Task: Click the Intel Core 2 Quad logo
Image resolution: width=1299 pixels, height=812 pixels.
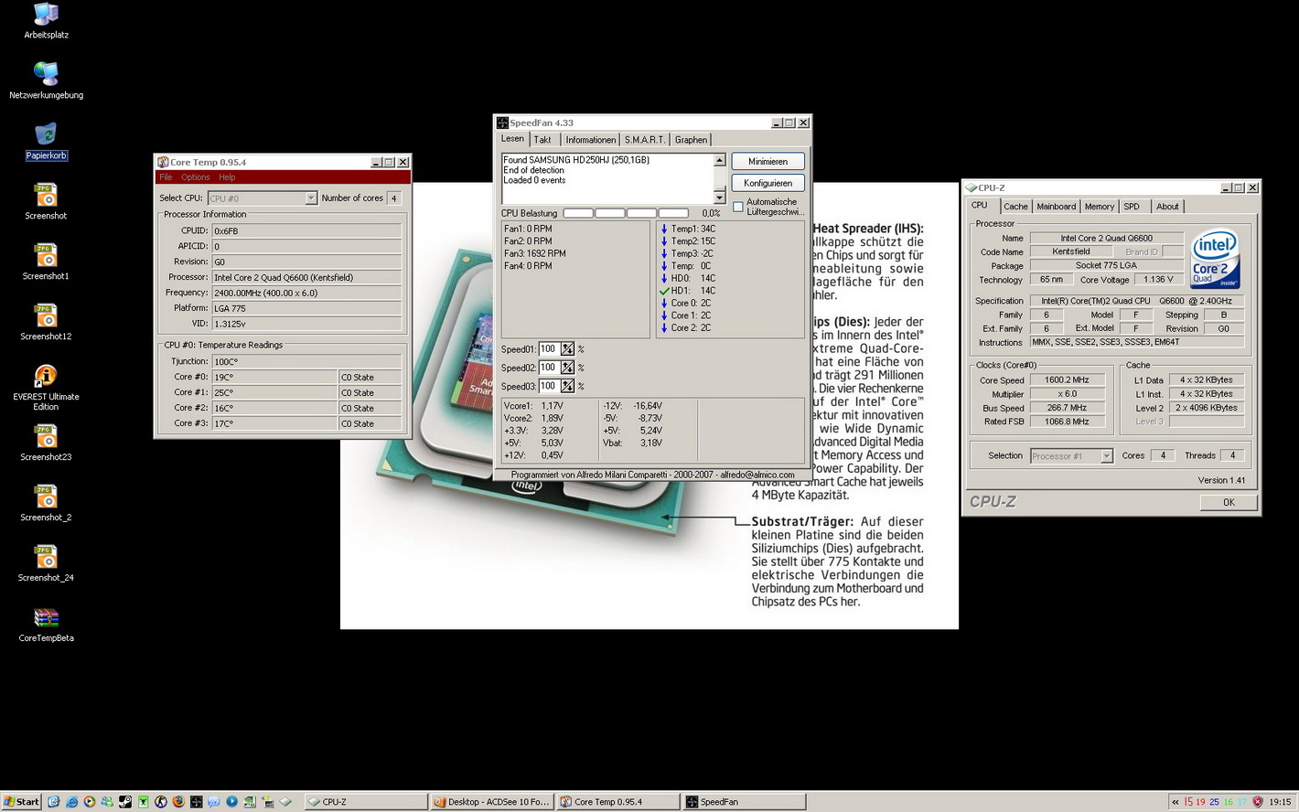Action: [x=1216, y=259]
